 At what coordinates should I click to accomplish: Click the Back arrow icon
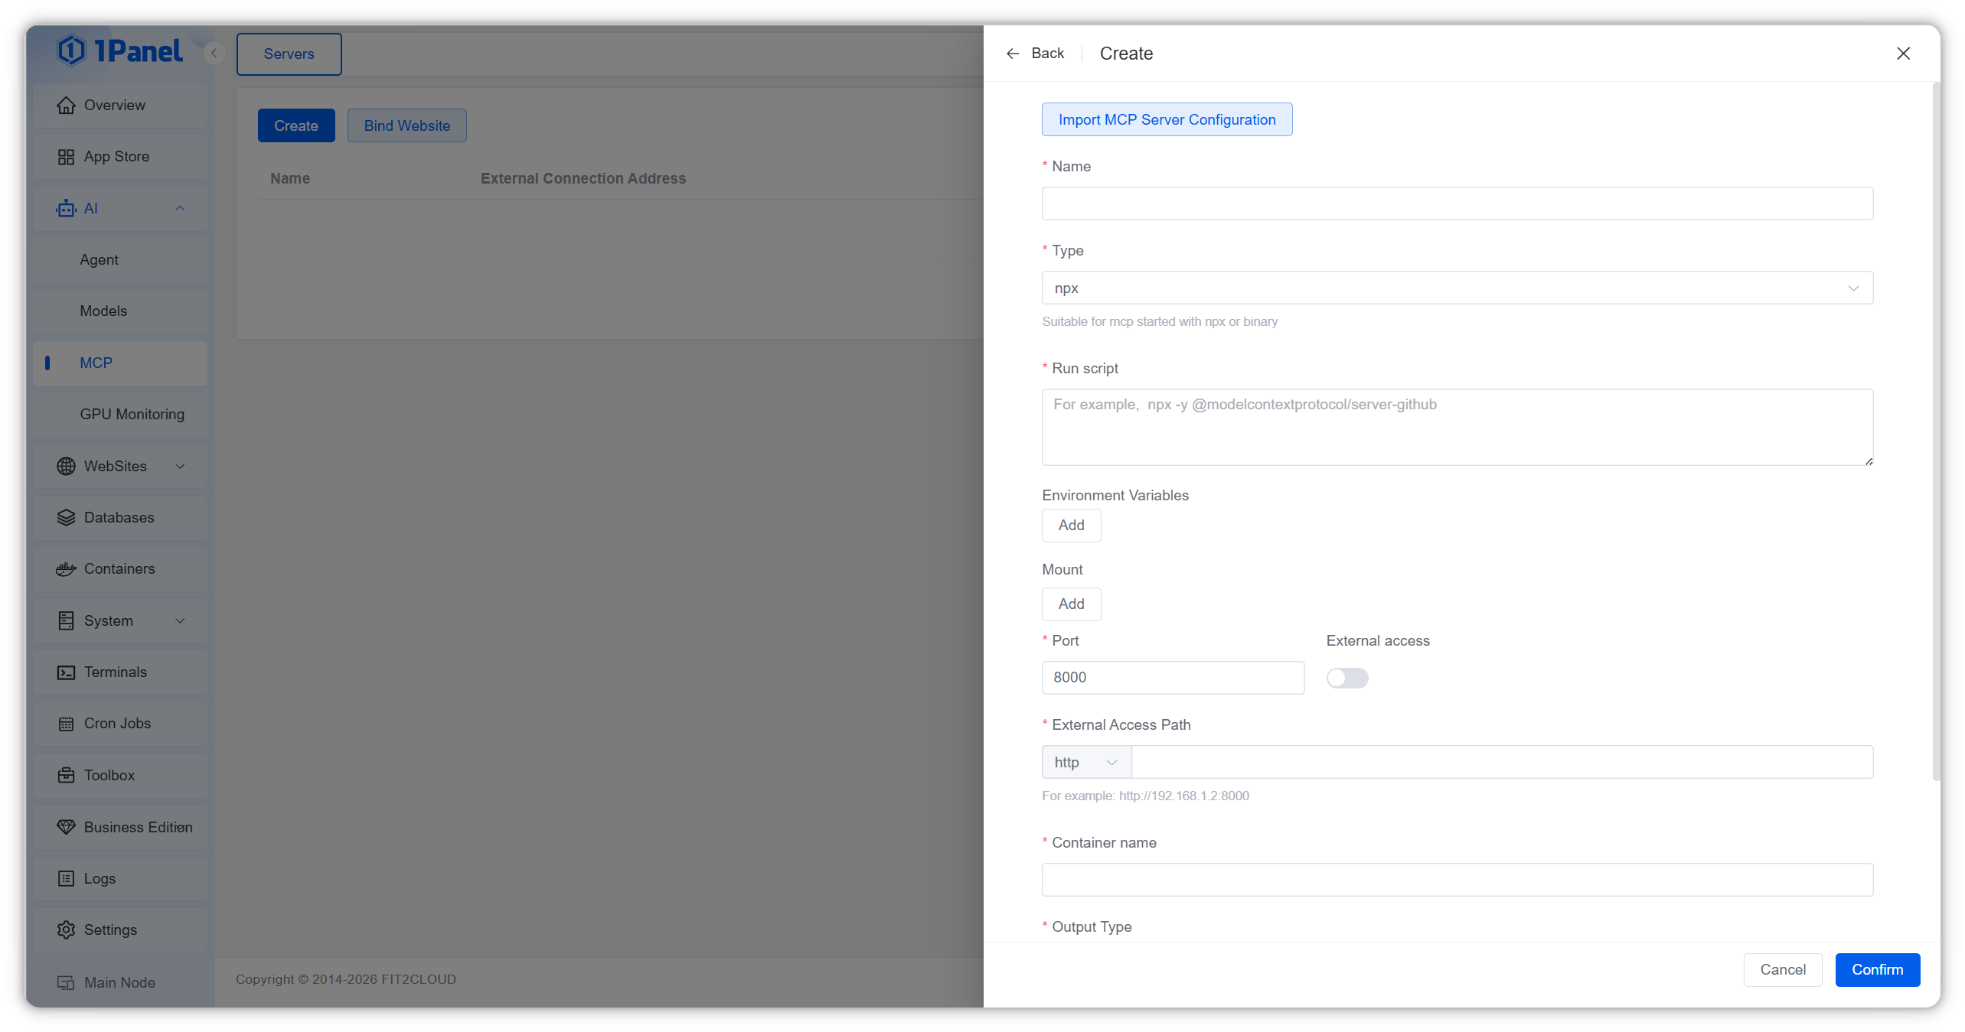tap(1013, 54)
